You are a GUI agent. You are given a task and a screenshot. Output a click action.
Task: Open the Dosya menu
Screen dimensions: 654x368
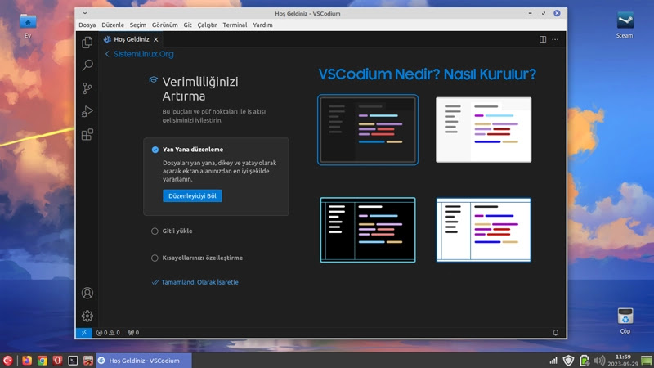point(87,25)
